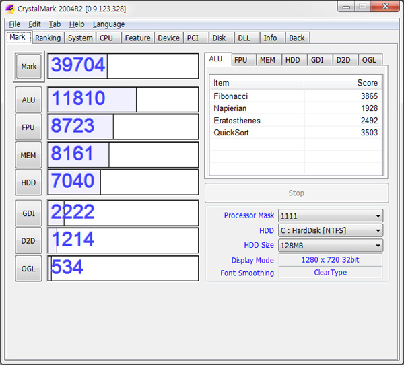Viewport: 404px width, 365px height.
Task: Switch to the Feature tab
Action: [x=137, y=38]
